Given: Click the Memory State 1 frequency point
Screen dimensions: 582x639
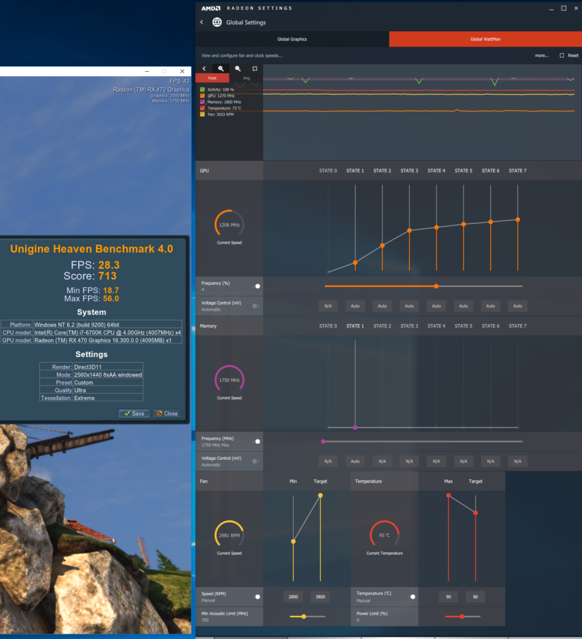Looking at the screenshot, I should [355, 427].
